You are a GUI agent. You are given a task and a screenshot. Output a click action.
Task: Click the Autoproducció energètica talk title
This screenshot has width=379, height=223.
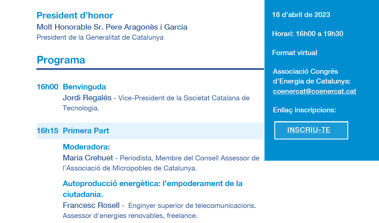[x=153, y=189]
